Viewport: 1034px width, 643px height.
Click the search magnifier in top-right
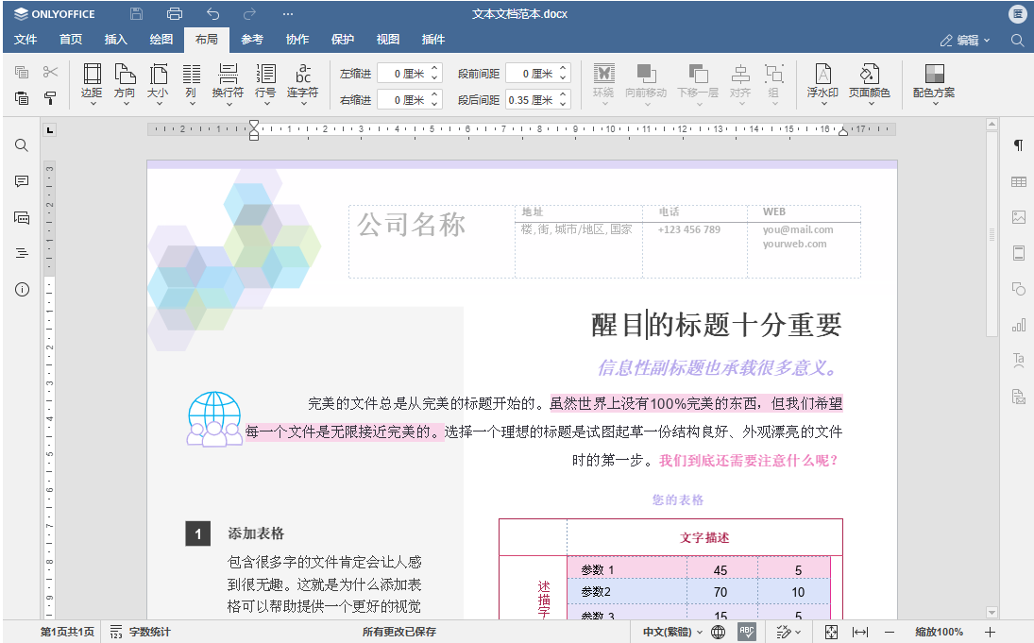(1018, 41)
